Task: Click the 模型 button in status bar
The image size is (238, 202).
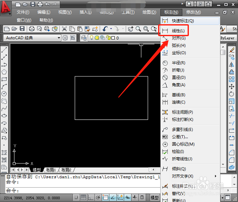Action: point(154,197)
